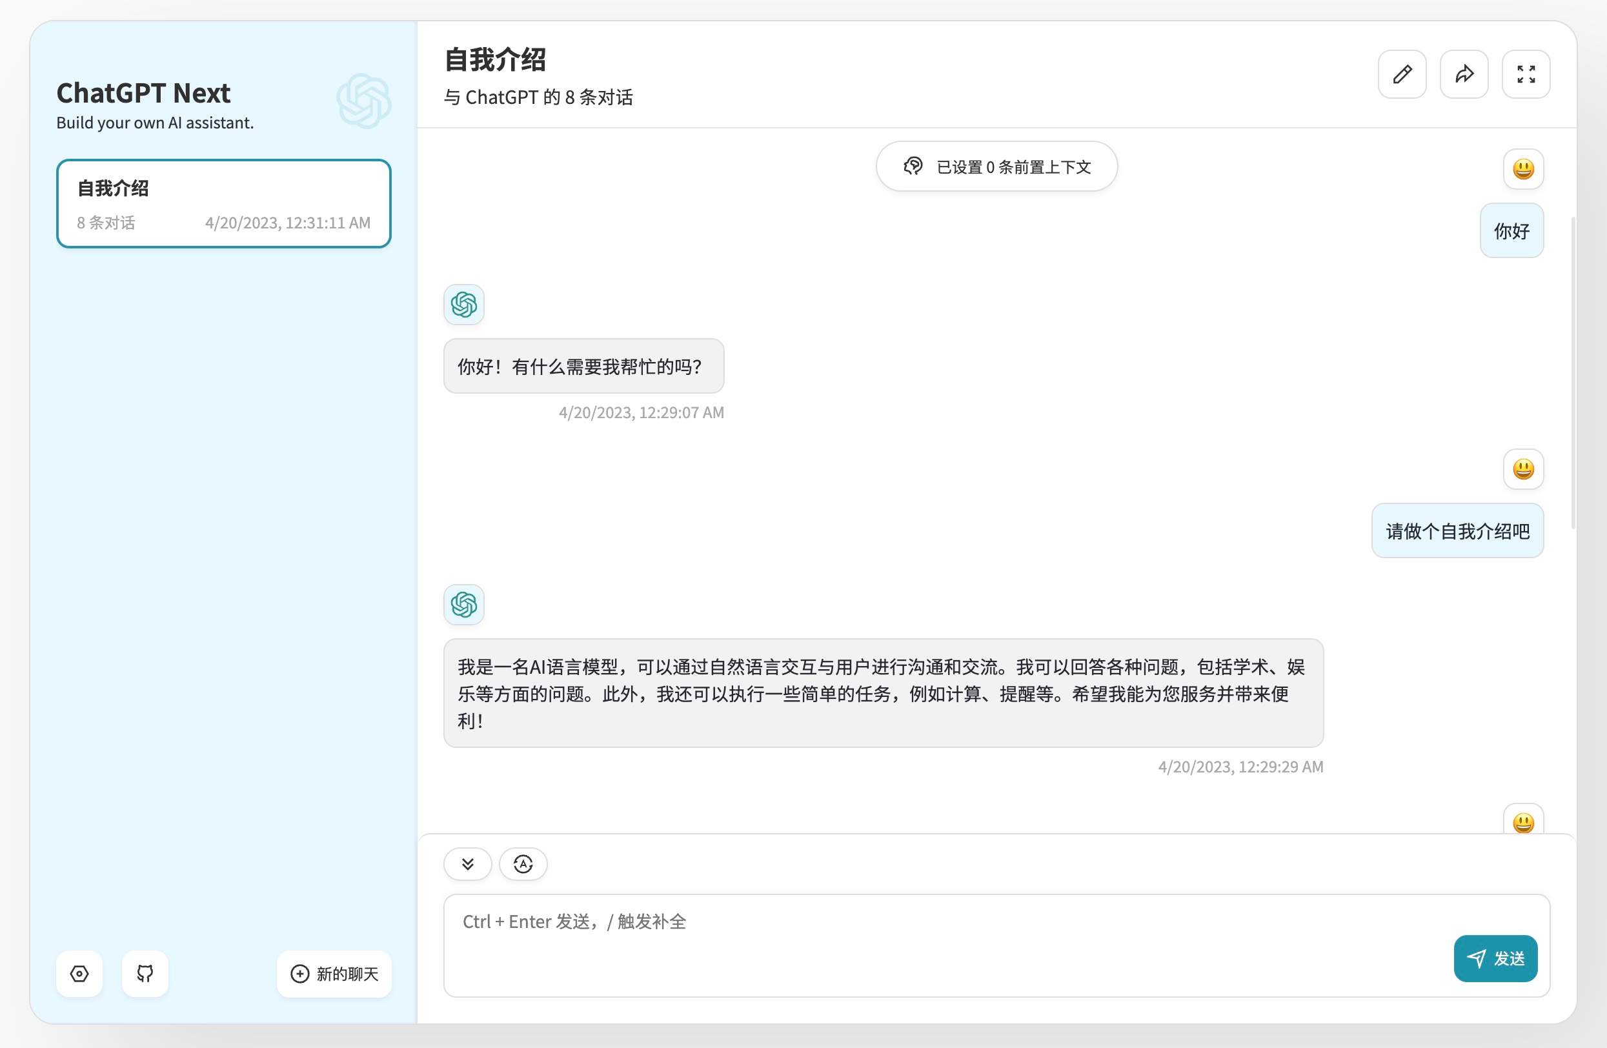1607x1048 pixels.
Task: Click the sidebar timestamp 12:31:11 AM
Action: pos(288,223)
